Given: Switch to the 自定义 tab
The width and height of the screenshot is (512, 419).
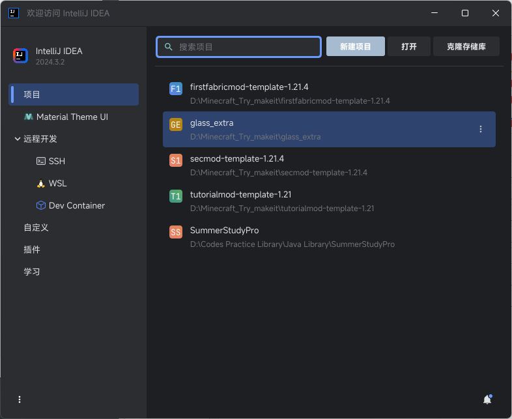Looking at the screenshot, I should 36,227.
